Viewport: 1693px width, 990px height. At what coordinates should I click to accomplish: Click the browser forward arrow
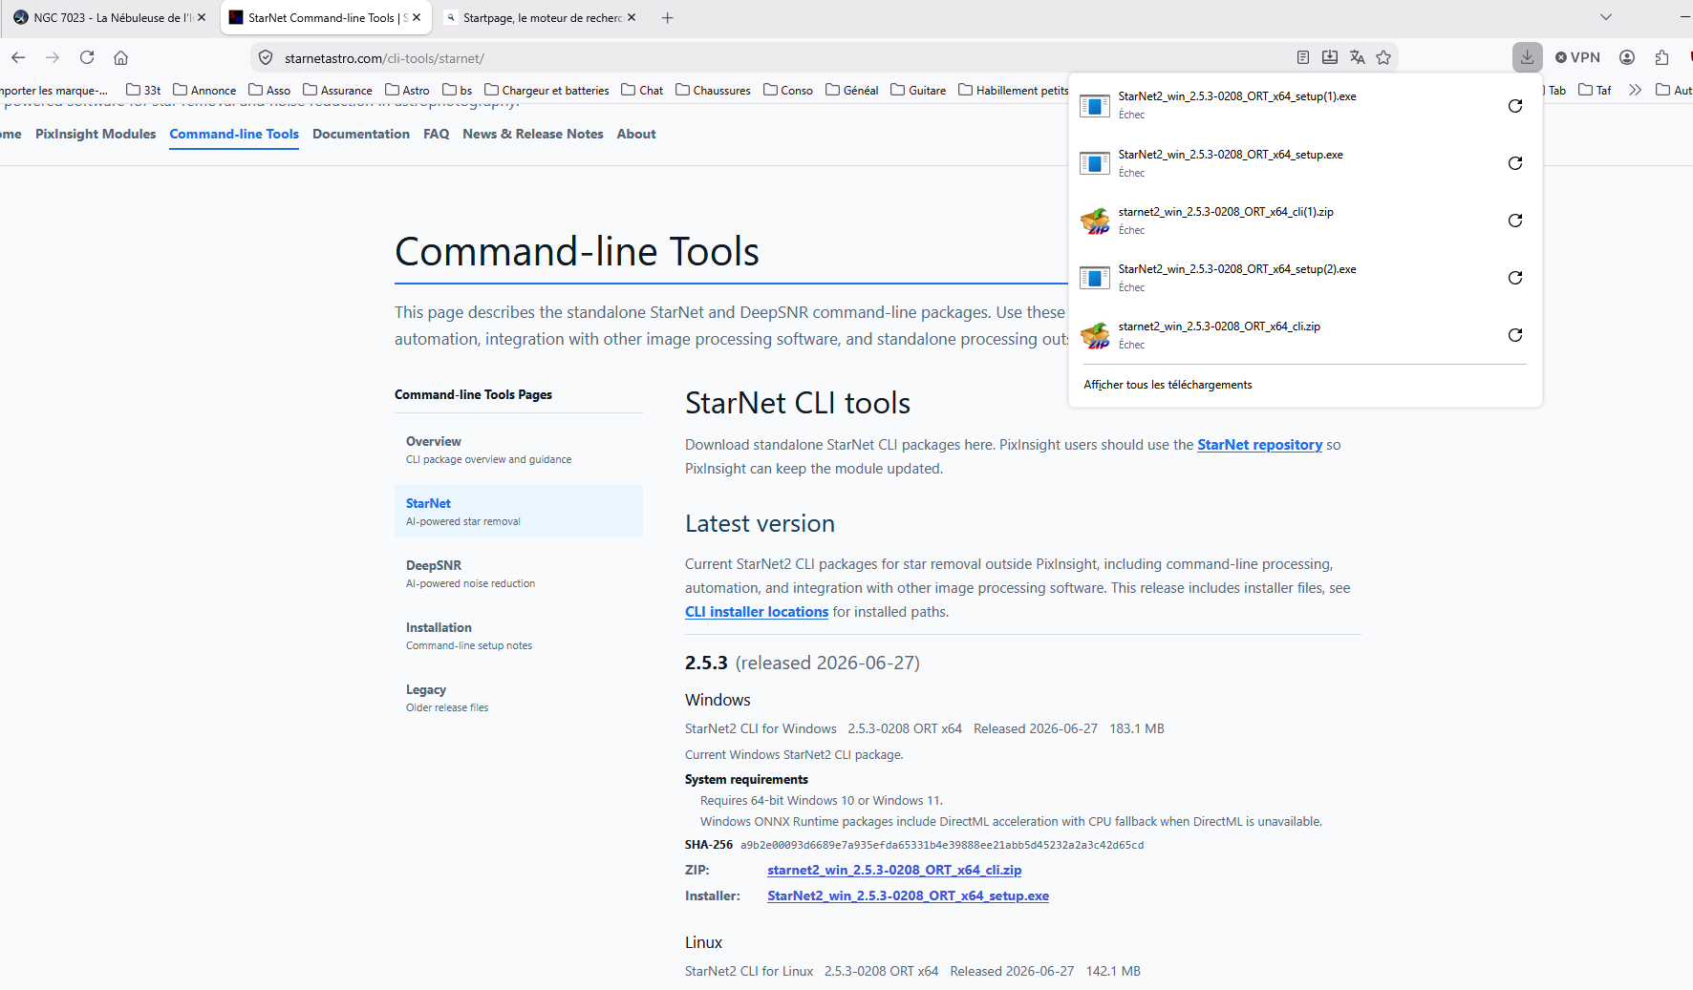tap(53, 57)
